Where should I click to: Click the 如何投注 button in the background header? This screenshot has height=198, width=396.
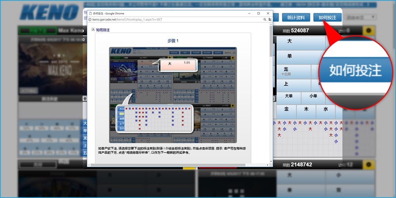(327, 17)
